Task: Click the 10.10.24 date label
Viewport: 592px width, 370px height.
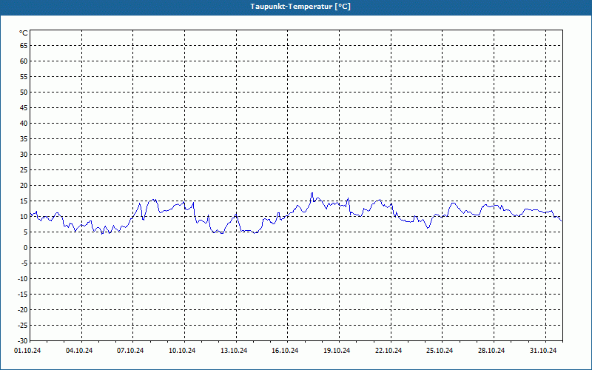Action: pyautogui.click(x=182, y=351)
